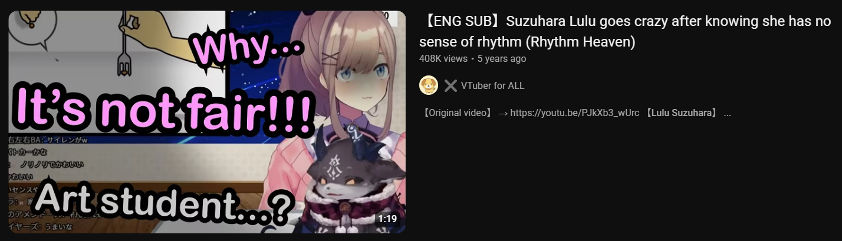Viewport: 842px width, 241px height.
Task: Click the dog avatar channel icon
Action: tap(429, 85)
